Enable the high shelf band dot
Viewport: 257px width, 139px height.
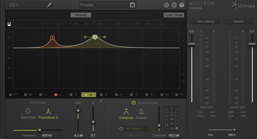(162, 95)
